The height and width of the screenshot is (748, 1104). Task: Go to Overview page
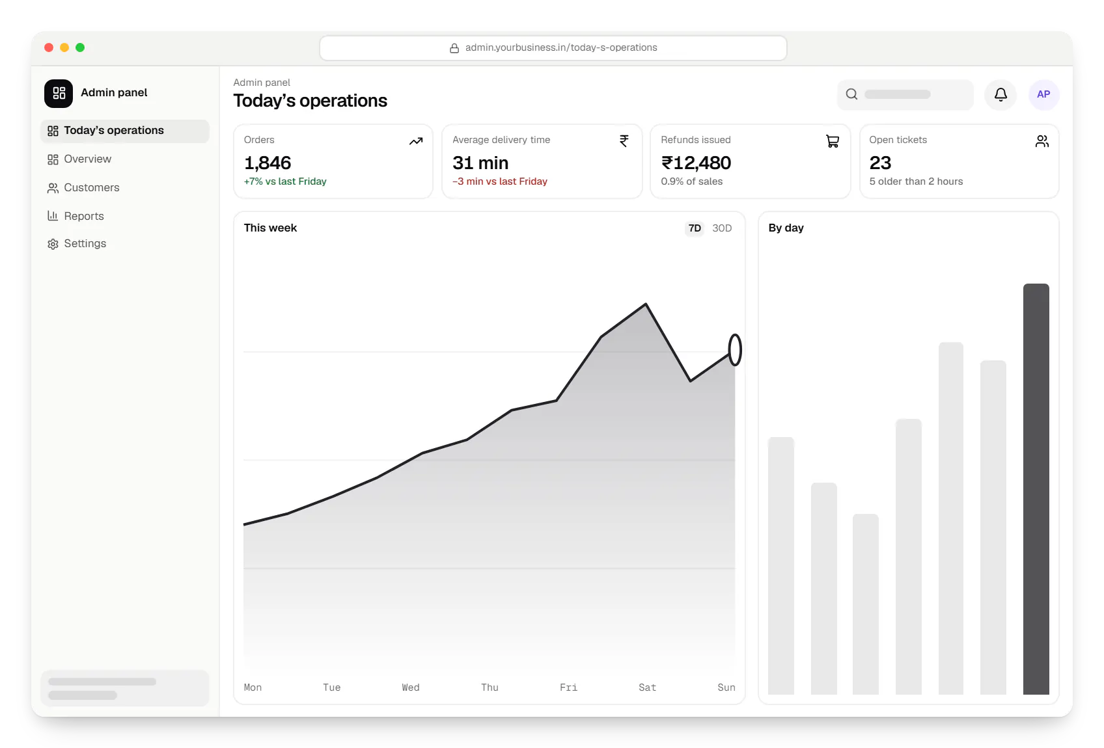125,159
